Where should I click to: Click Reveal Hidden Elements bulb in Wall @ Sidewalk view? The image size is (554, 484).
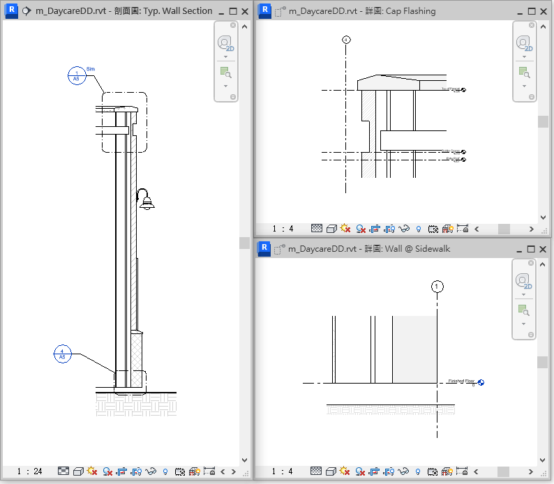pyautogui.click(x=418, y=471)
